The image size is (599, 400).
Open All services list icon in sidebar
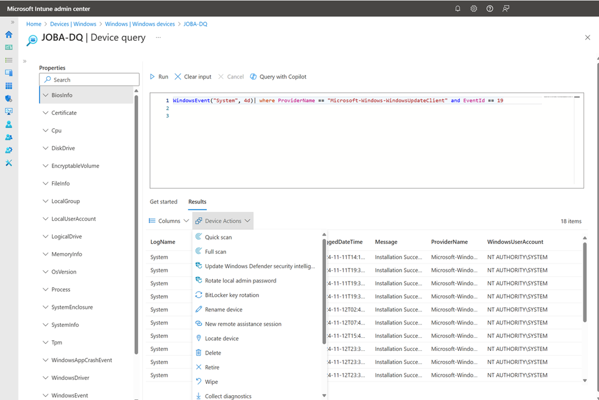point(9,60)
